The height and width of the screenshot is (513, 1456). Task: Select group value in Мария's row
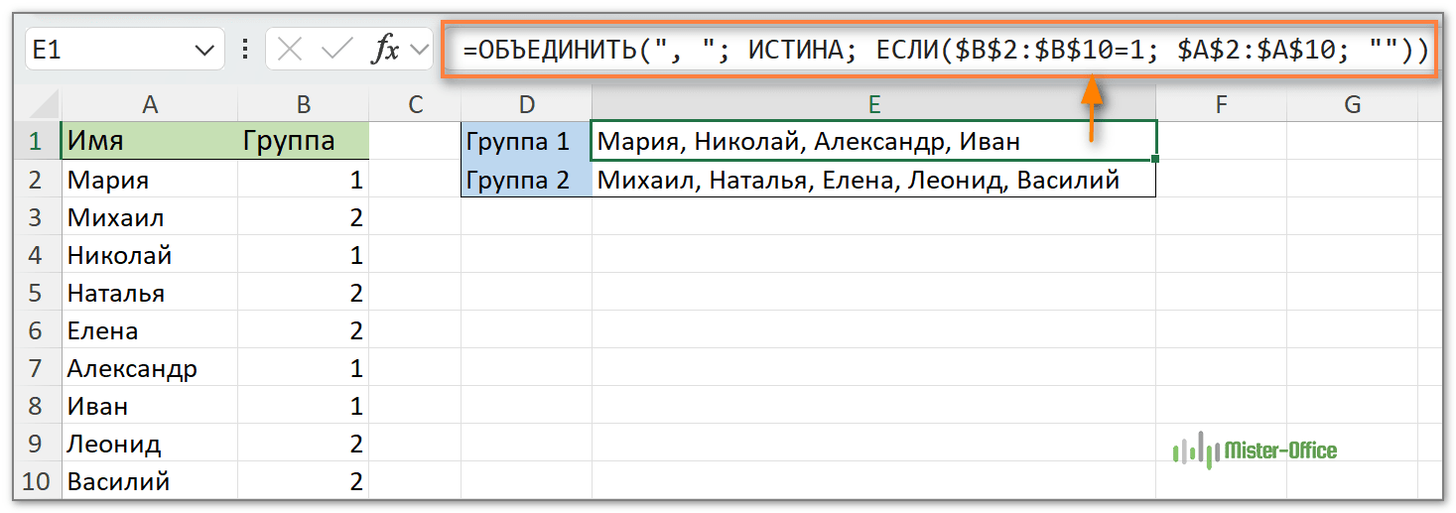[x=304, y=180]
